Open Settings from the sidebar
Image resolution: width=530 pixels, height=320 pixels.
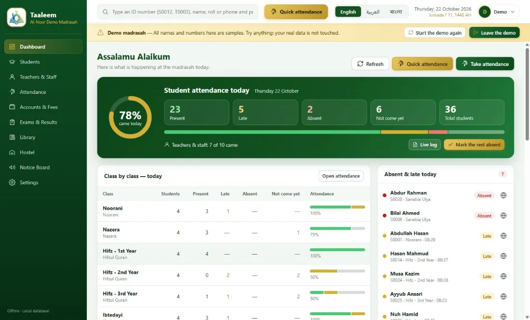[x=43, y=182]
